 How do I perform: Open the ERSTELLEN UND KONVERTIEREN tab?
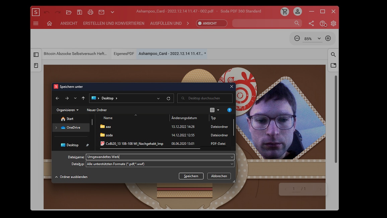pos(113,23)
